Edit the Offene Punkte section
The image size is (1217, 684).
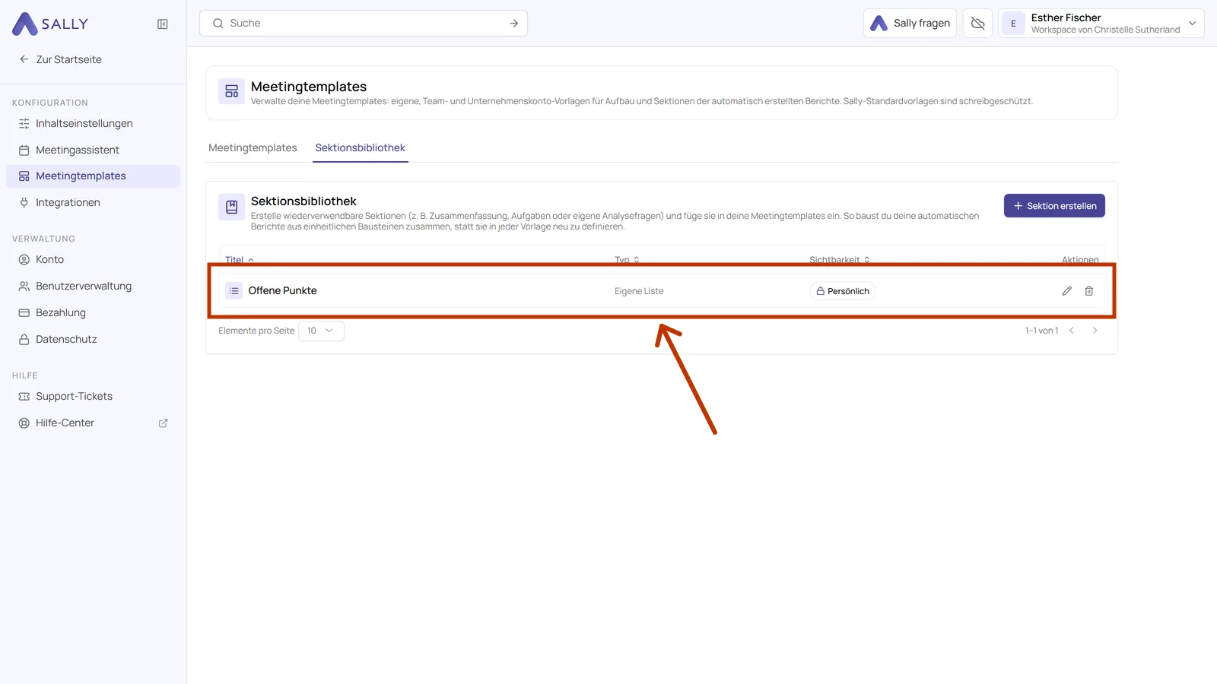pos(1067,291)
